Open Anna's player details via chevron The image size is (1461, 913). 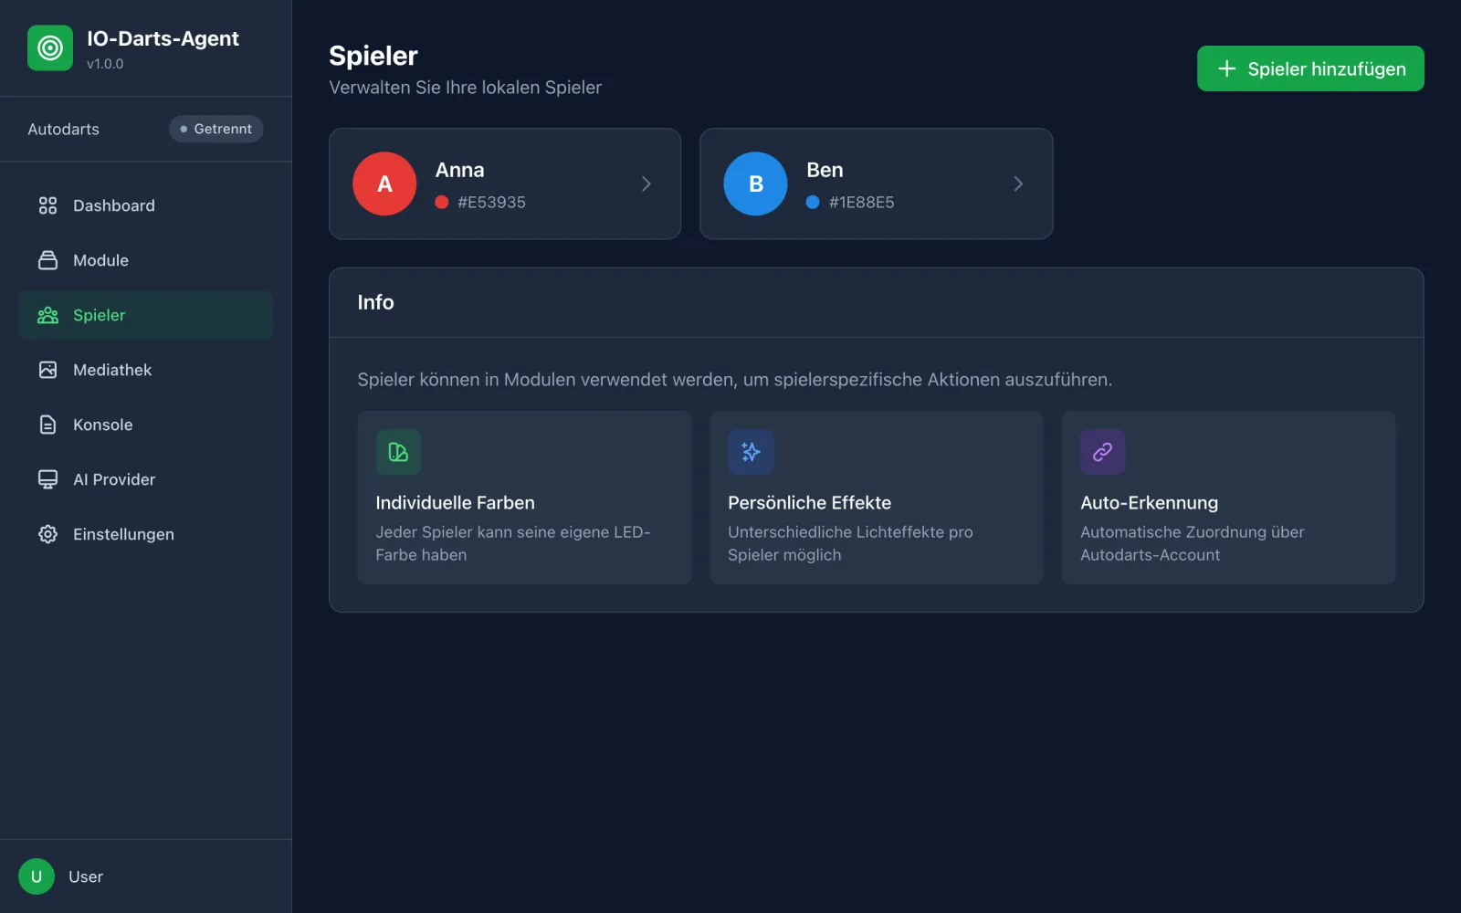[646, 184]
